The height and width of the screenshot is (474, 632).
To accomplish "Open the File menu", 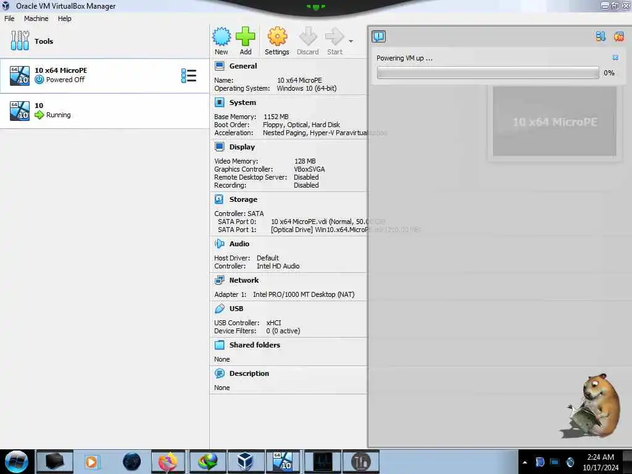I will click(9, 19).
